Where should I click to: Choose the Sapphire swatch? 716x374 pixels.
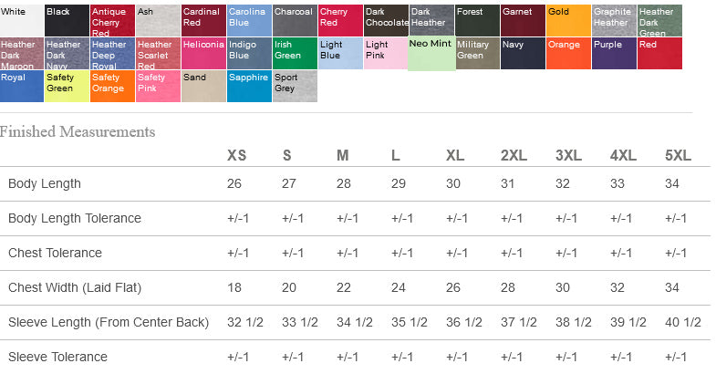tap(249, 87)
